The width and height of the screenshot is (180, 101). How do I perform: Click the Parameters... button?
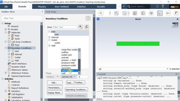pyautogui.click(x=55, y=88)
